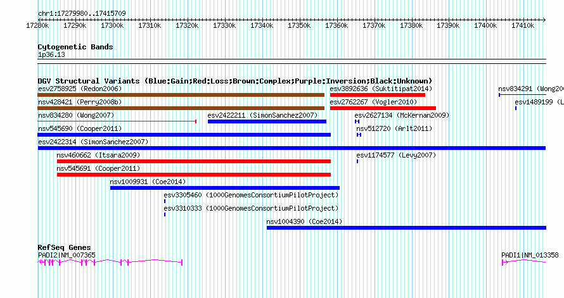
Task: Select the blue nsv545690 gain bar
Action: (x=184, y=135)
